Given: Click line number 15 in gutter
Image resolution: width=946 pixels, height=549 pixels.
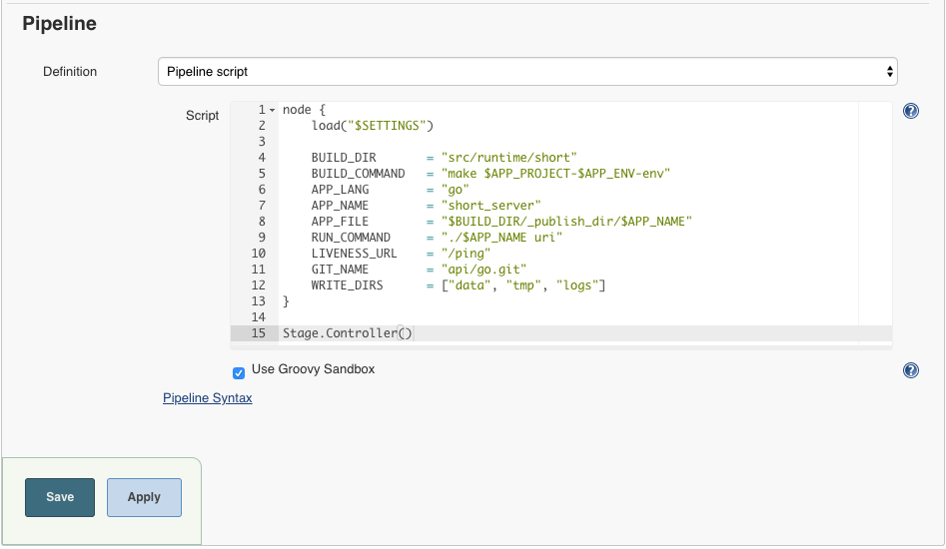Looking at the screenshot, I should [x=259, y=333].
